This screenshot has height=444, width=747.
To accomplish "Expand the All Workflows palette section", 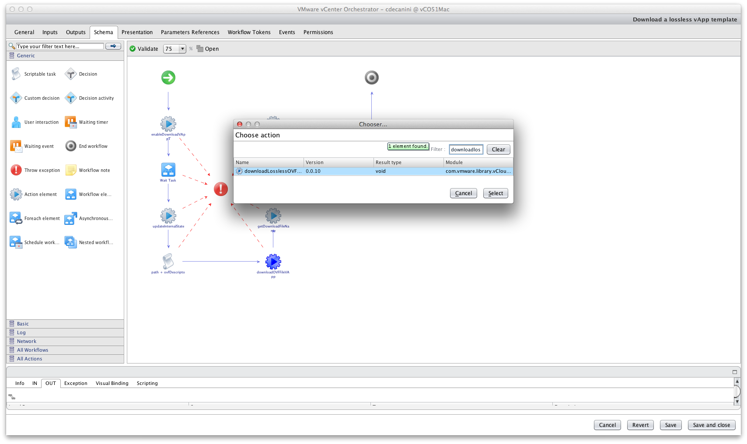I will click(65, 350).
